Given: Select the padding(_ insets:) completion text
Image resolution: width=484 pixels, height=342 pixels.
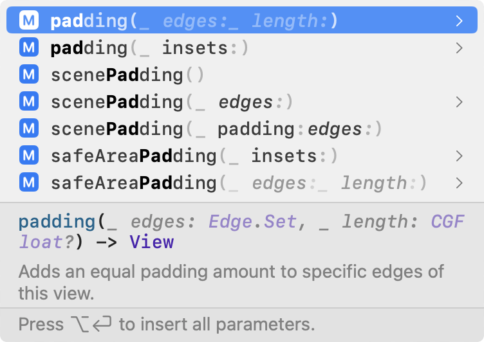Looking at the screenshot, I should 149,48.
